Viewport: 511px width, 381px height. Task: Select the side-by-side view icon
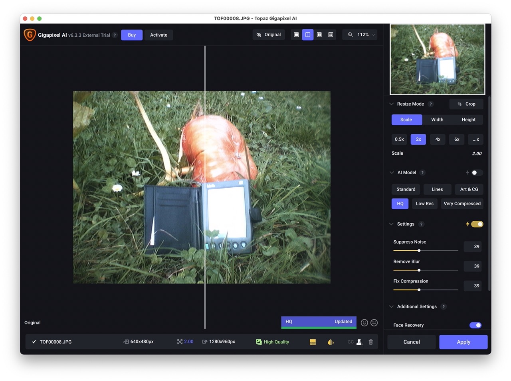tap(319, 35)
